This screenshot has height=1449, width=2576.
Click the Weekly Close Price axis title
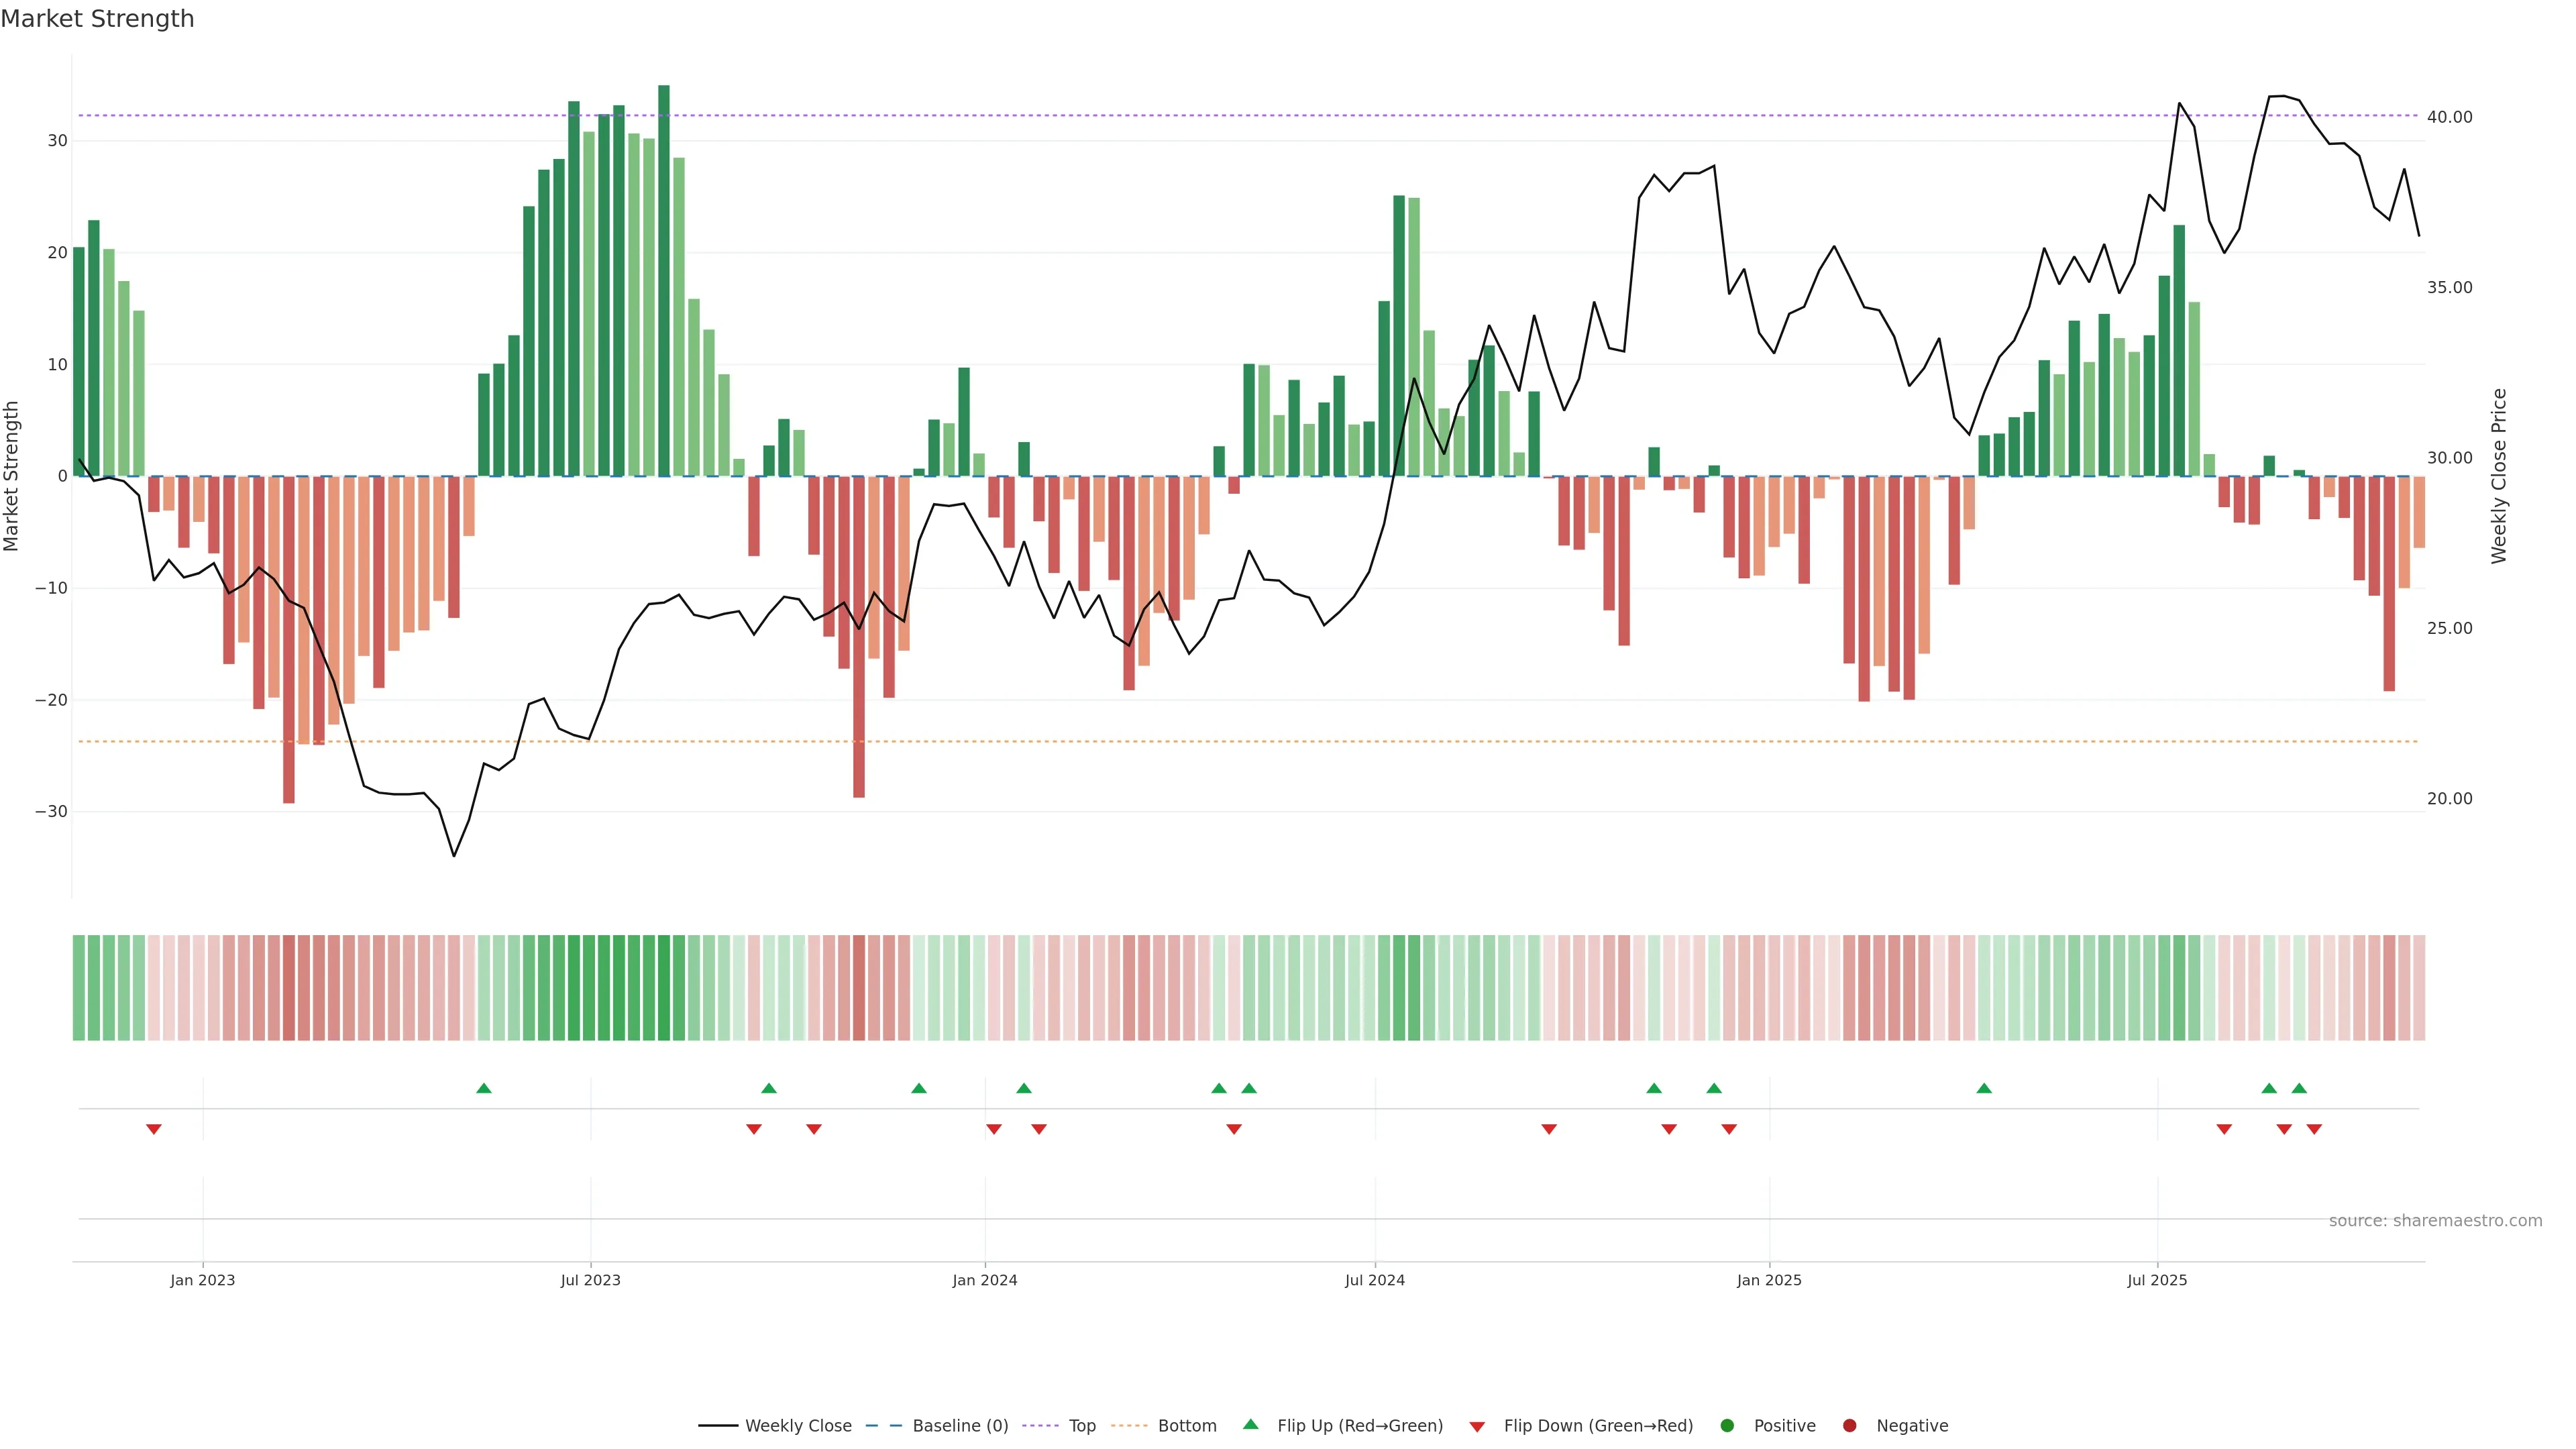pyautogui.click(x=2499, y=476)
